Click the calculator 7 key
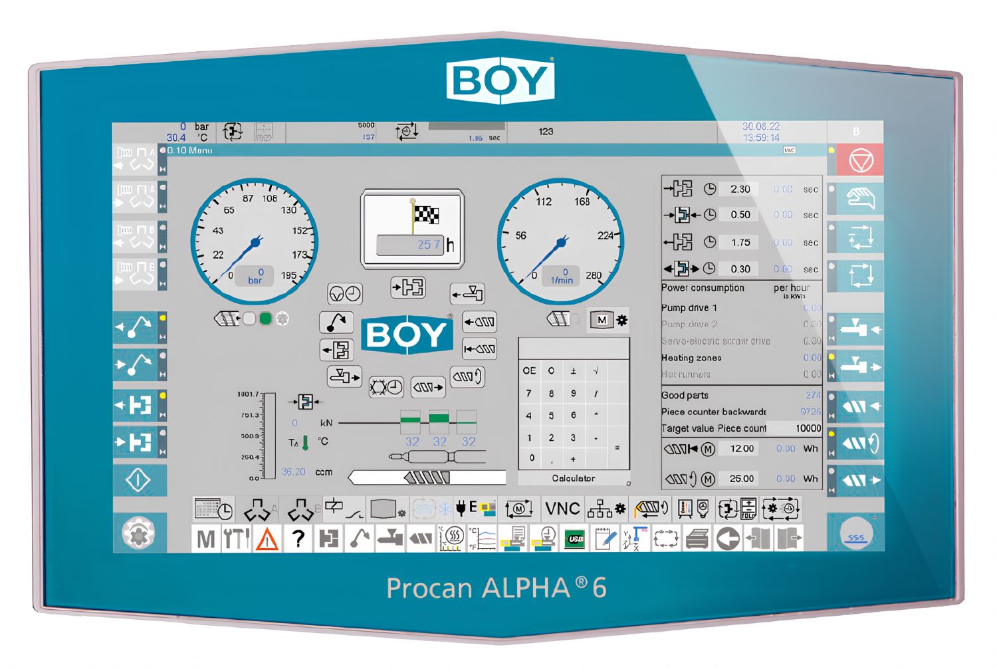Viewport: 997px width, 669px height. click(x=529, y=393)
